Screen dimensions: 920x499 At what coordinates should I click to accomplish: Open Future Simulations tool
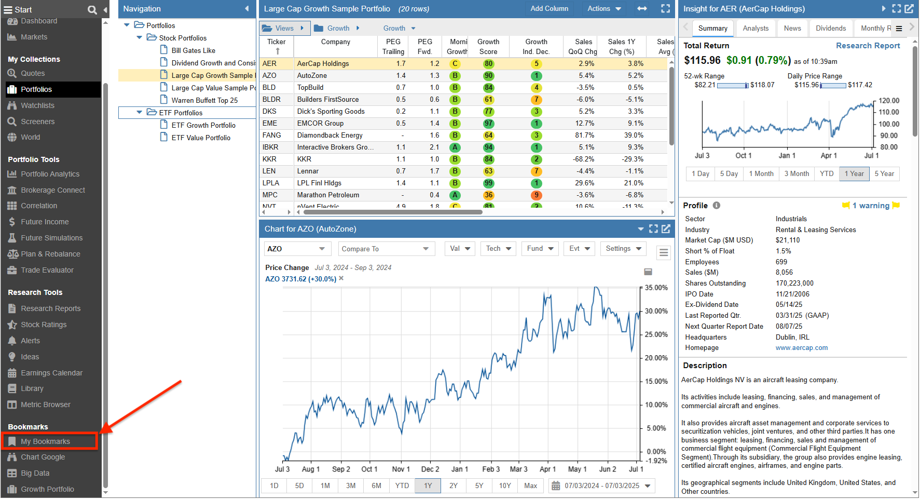[x=51, y=238]
